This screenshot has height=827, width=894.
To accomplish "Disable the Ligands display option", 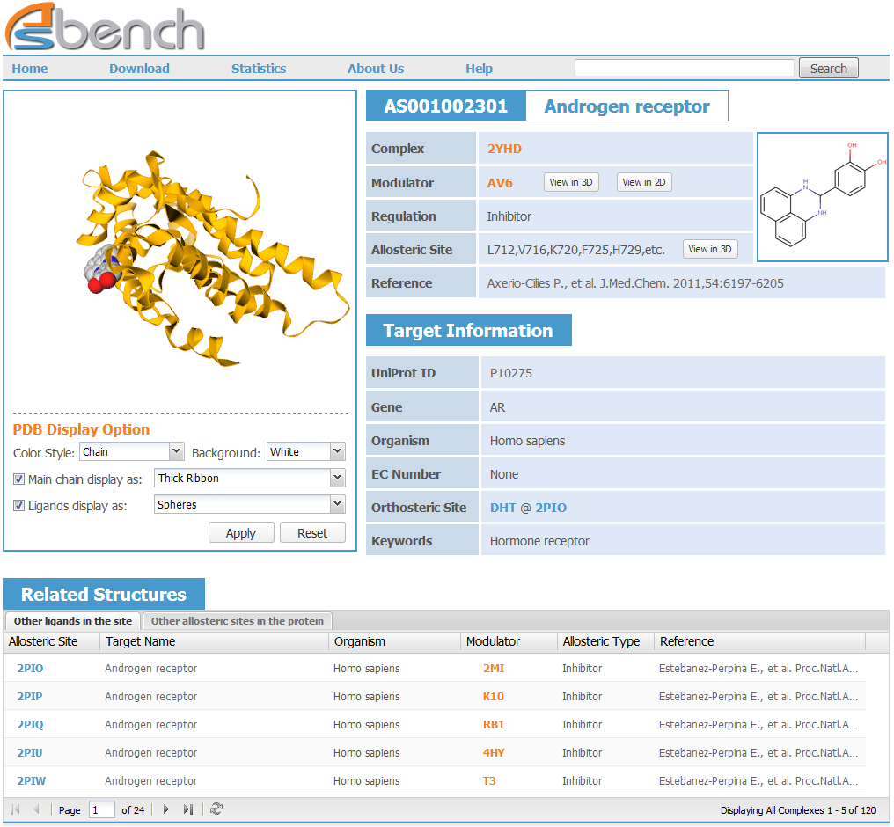I will tap(18, 506).
